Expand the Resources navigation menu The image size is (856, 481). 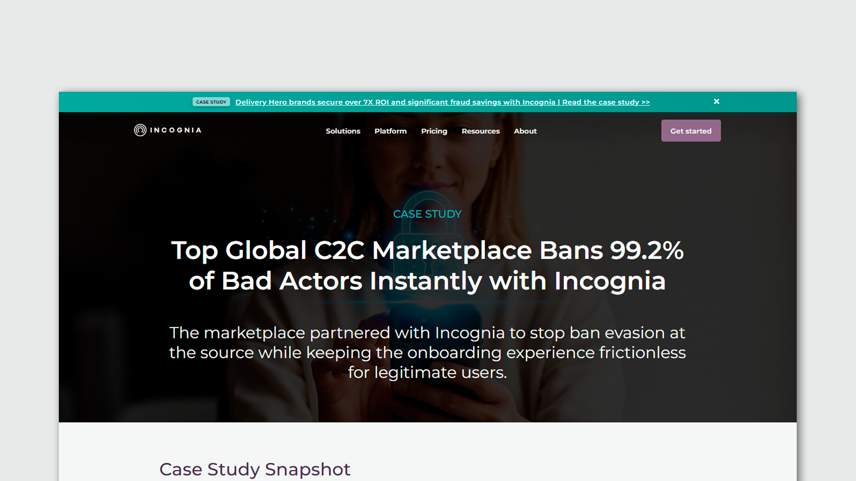click(481, 131)
